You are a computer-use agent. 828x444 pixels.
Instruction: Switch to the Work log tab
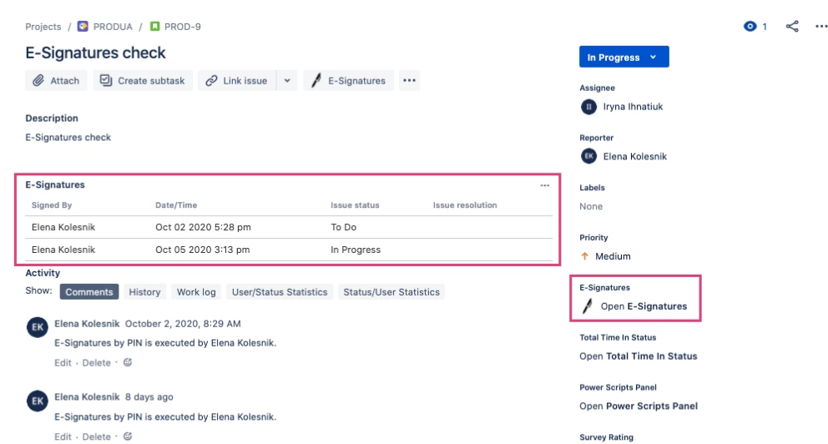tap(196, 292)
